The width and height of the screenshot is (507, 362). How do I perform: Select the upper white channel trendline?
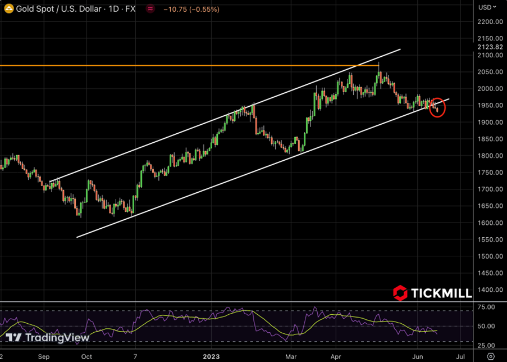pyautogui.click(x=225, y=116)
